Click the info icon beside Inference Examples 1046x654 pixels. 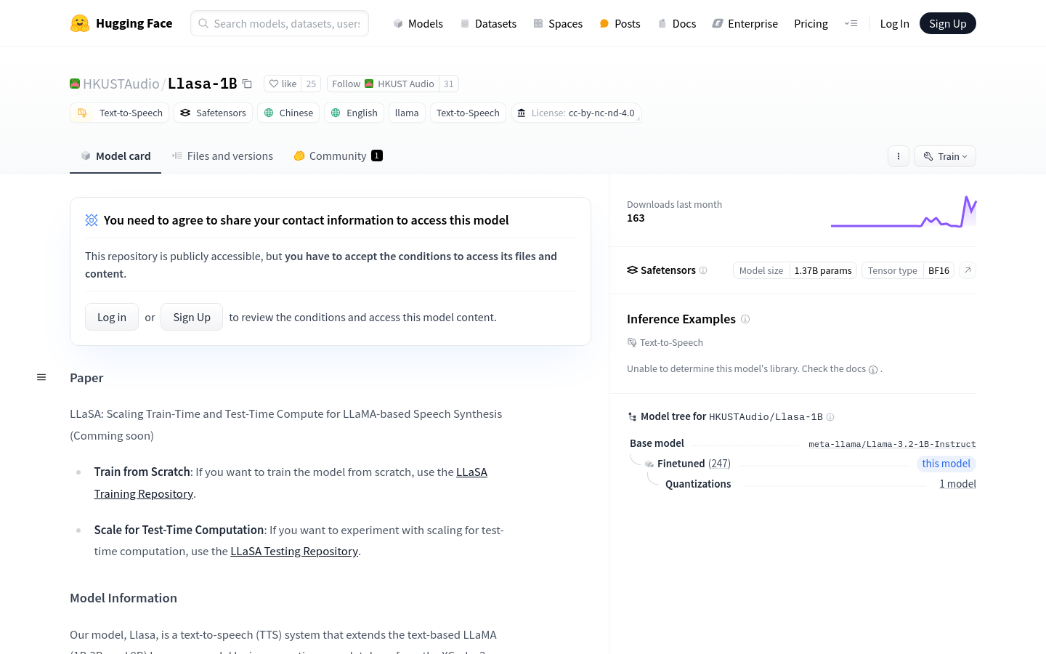pos(745,319)
